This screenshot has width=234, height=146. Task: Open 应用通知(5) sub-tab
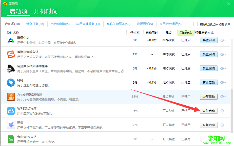145,24
